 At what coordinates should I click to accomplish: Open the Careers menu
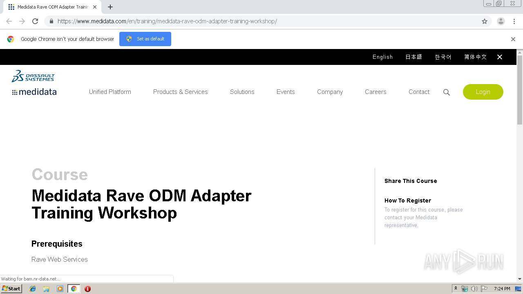(x=375, y=92)
